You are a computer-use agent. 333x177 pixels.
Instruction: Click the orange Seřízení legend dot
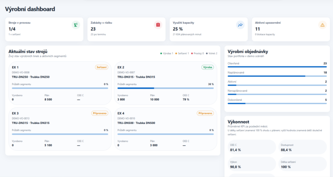coord(176,53)
